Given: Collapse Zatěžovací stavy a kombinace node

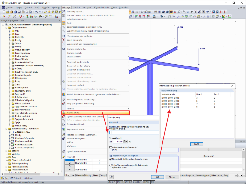Looking at the screenshot, I should point(6,129).
